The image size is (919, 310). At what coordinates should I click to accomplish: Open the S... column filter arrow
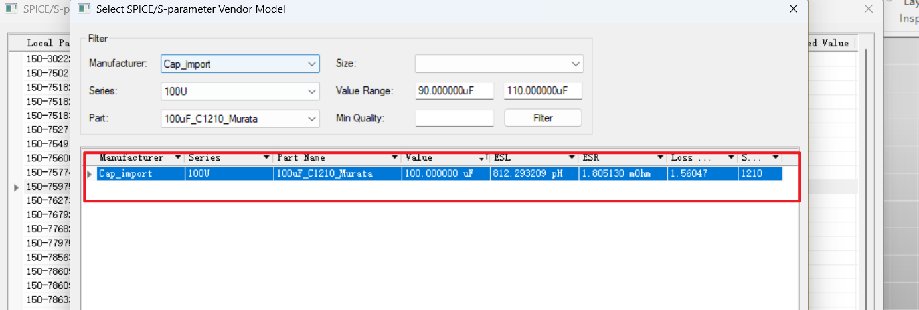coord(775,158)
